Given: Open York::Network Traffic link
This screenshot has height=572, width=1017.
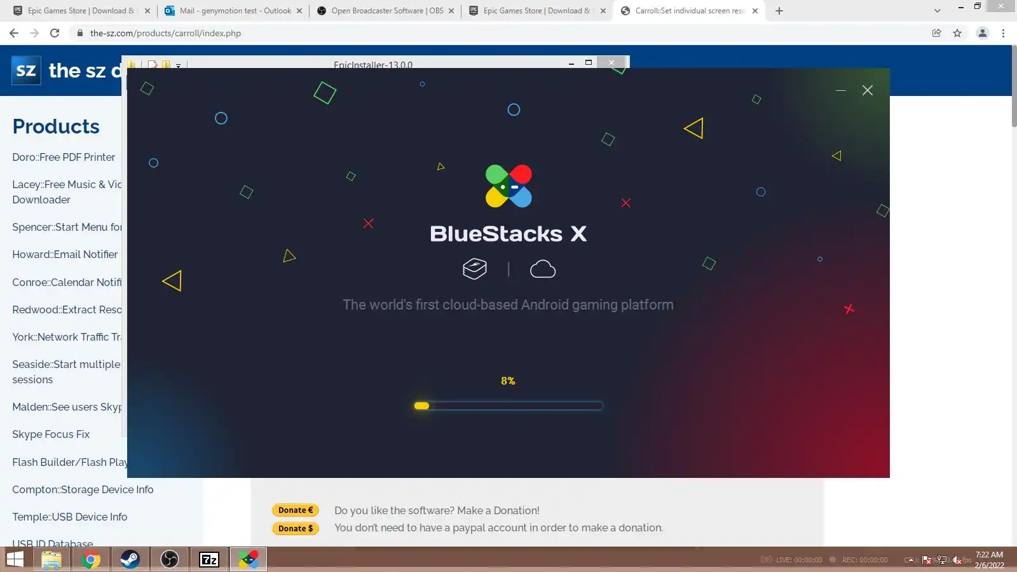Looking at the screenshot, I should coord(67,337).
